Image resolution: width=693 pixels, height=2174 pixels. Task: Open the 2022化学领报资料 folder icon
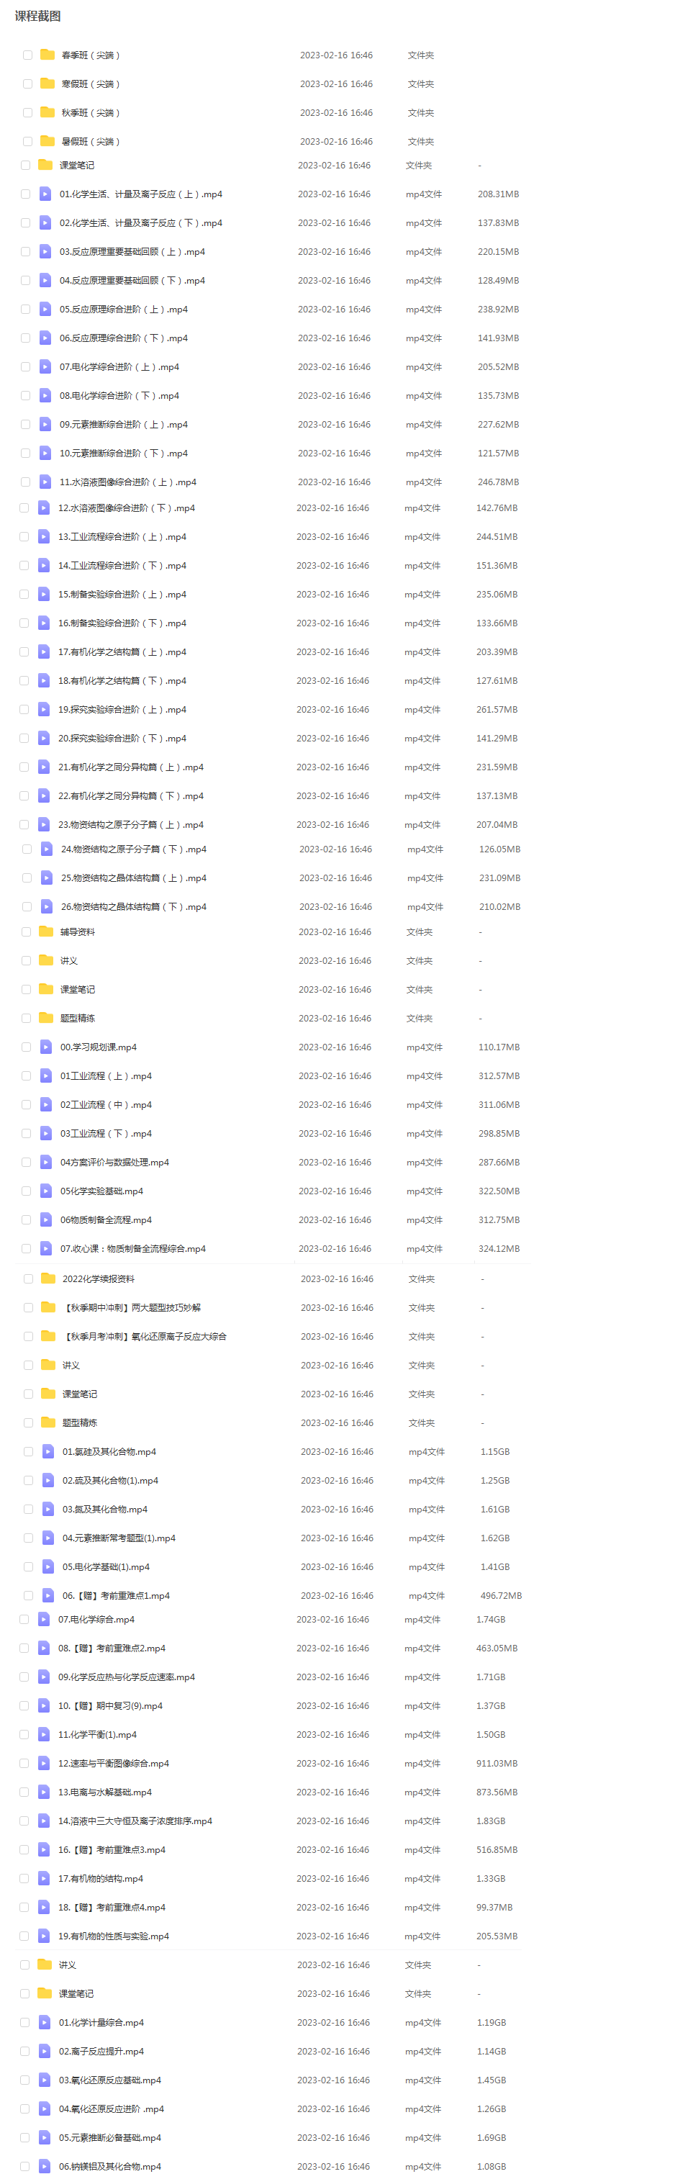(49, 1278)
